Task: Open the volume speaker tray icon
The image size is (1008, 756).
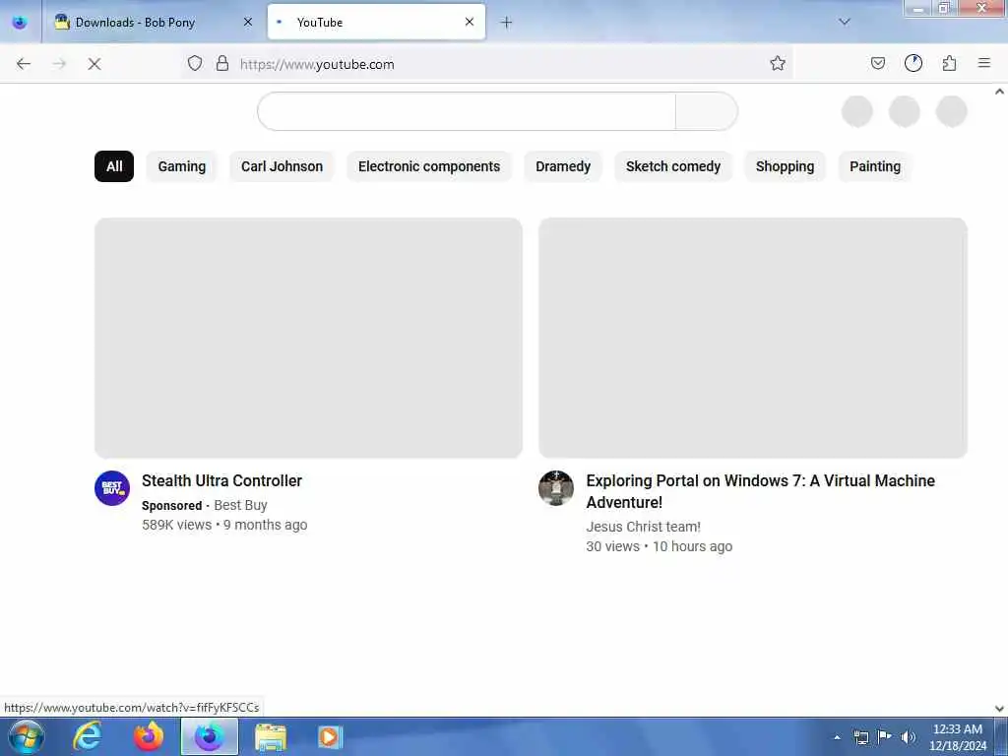Action: click(908, 737)
